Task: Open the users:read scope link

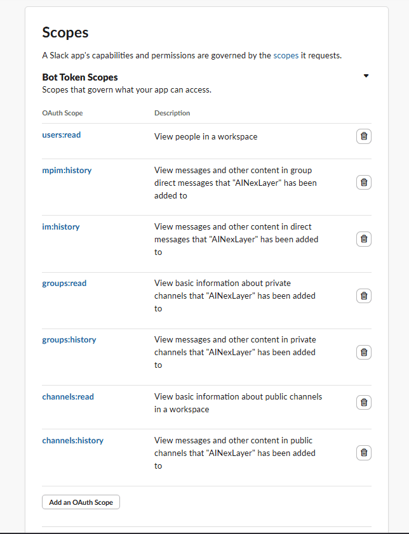Action: point(62,134)
